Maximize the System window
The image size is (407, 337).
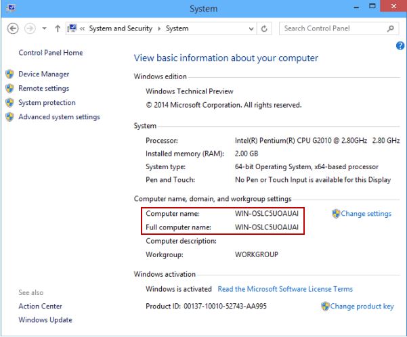point(372,6)
